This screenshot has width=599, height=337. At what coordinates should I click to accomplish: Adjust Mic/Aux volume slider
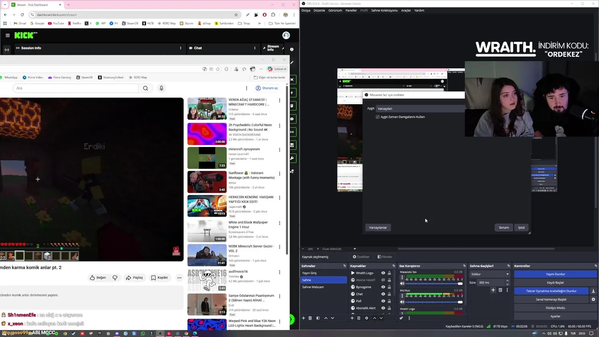[x=434, y=302]
